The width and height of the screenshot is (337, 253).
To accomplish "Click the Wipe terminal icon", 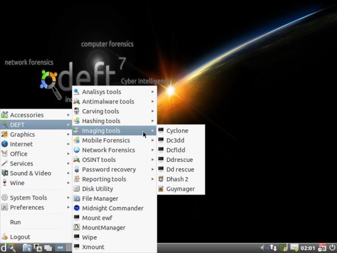I will 76,237.
